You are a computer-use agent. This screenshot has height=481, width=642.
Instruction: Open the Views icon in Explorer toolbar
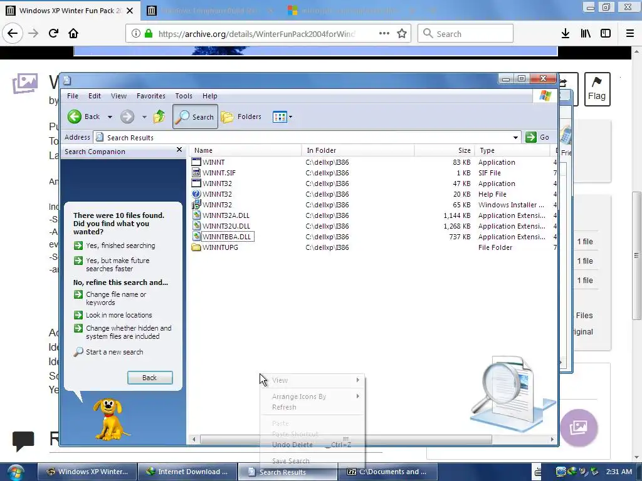pos(280,117)
